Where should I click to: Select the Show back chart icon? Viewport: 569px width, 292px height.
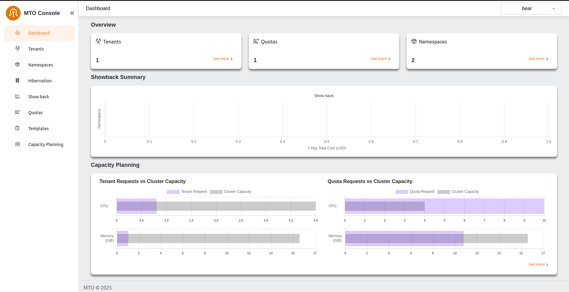pos(18,96)
